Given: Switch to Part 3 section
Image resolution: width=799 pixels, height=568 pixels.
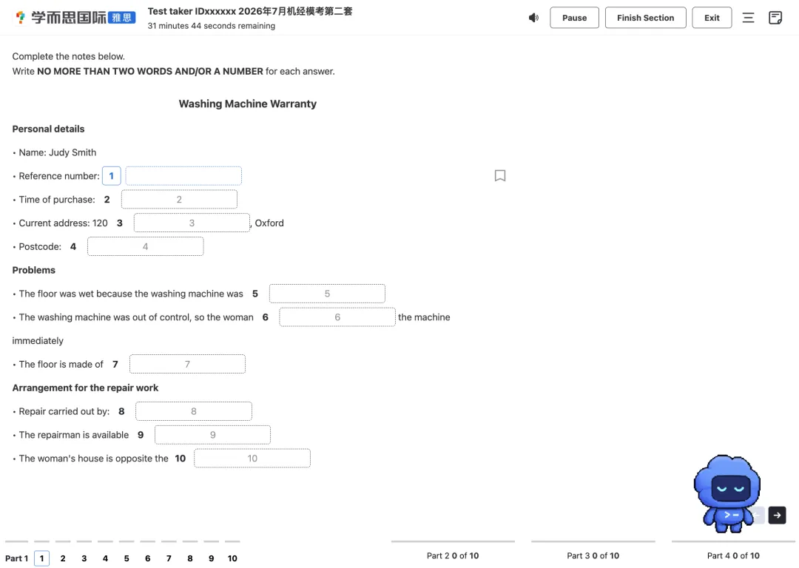Looking at the screenshot, I should tap(593, 555).
